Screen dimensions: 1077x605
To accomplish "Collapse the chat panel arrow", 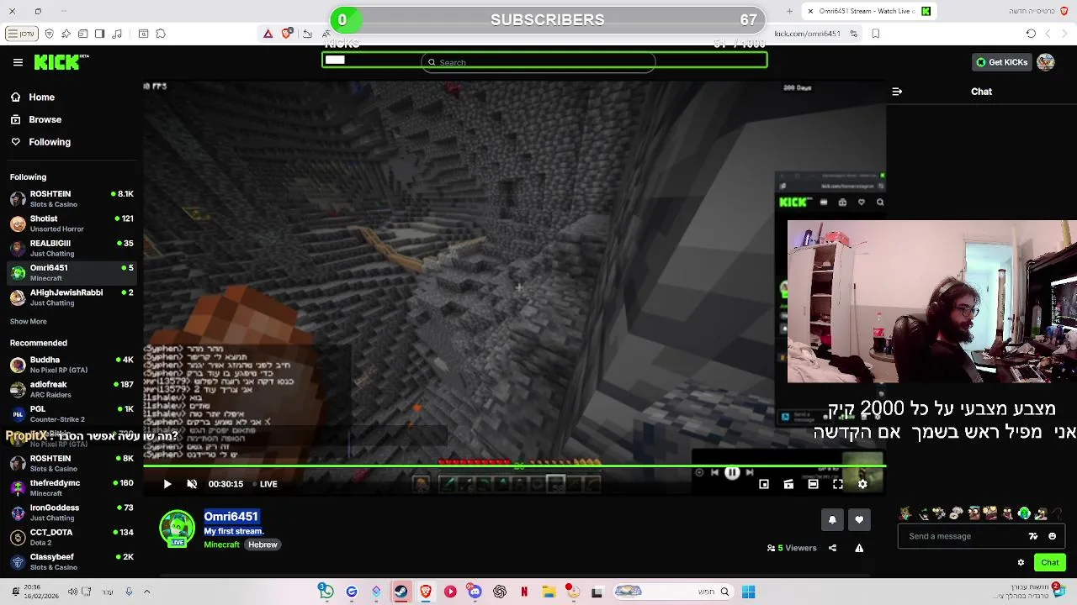I will 897,92.
